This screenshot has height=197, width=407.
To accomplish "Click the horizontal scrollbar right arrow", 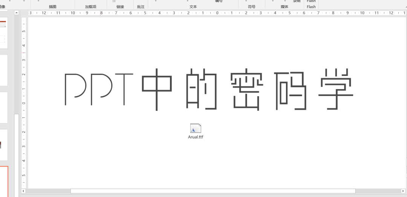I will (403, 191).
